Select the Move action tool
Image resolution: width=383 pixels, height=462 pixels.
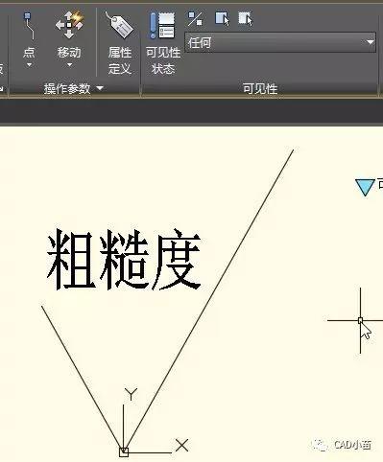[69, 35]
